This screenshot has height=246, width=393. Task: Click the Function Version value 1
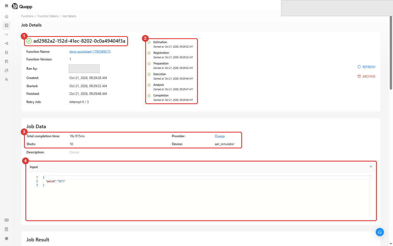[70, 59]
